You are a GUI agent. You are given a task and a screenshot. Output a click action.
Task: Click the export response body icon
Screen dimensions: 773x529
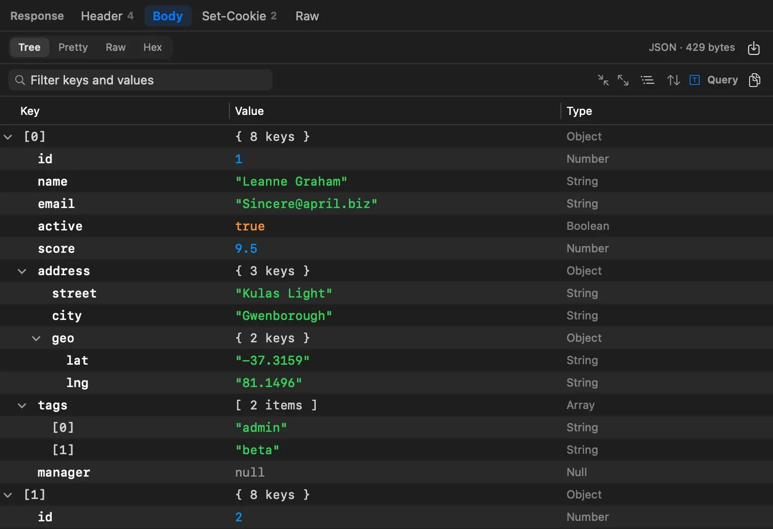click(x=754, y=48)
